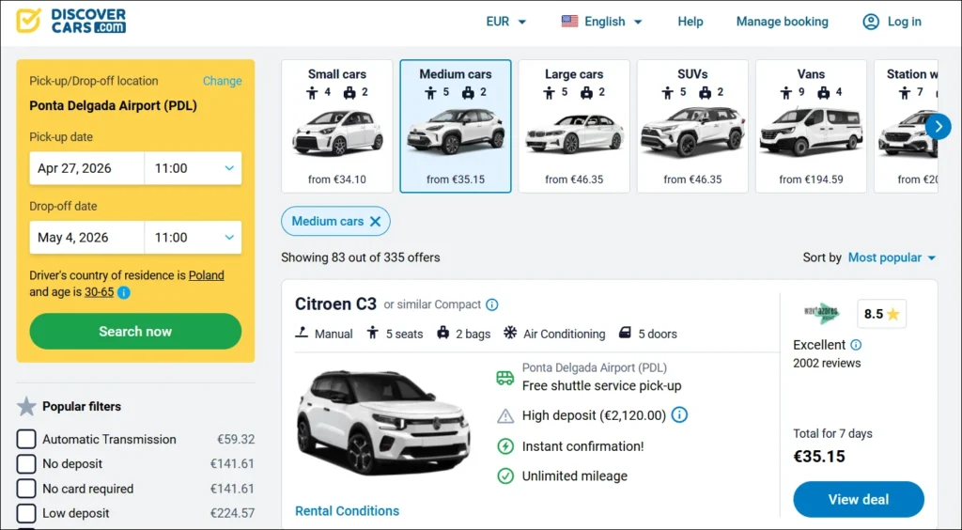Viewport: 962px width, 530px height.
Task: Click the Help link in the header
Action: point(690,22)
